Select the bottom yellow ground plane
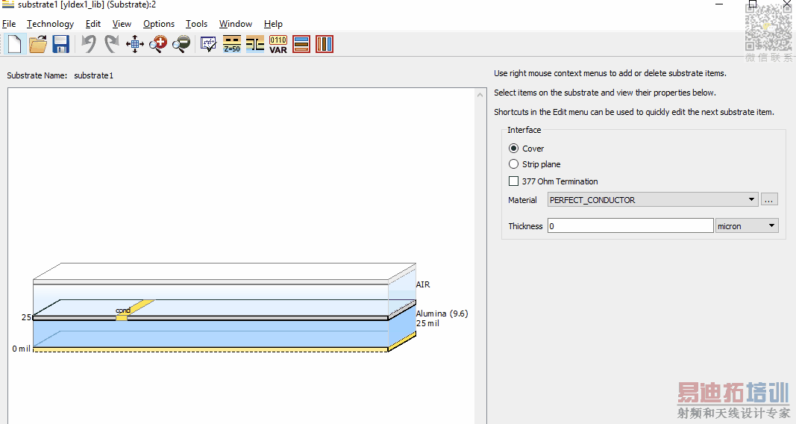Image resolution: width=796 pixels, height=424 pixels. [x=210, y=350]
